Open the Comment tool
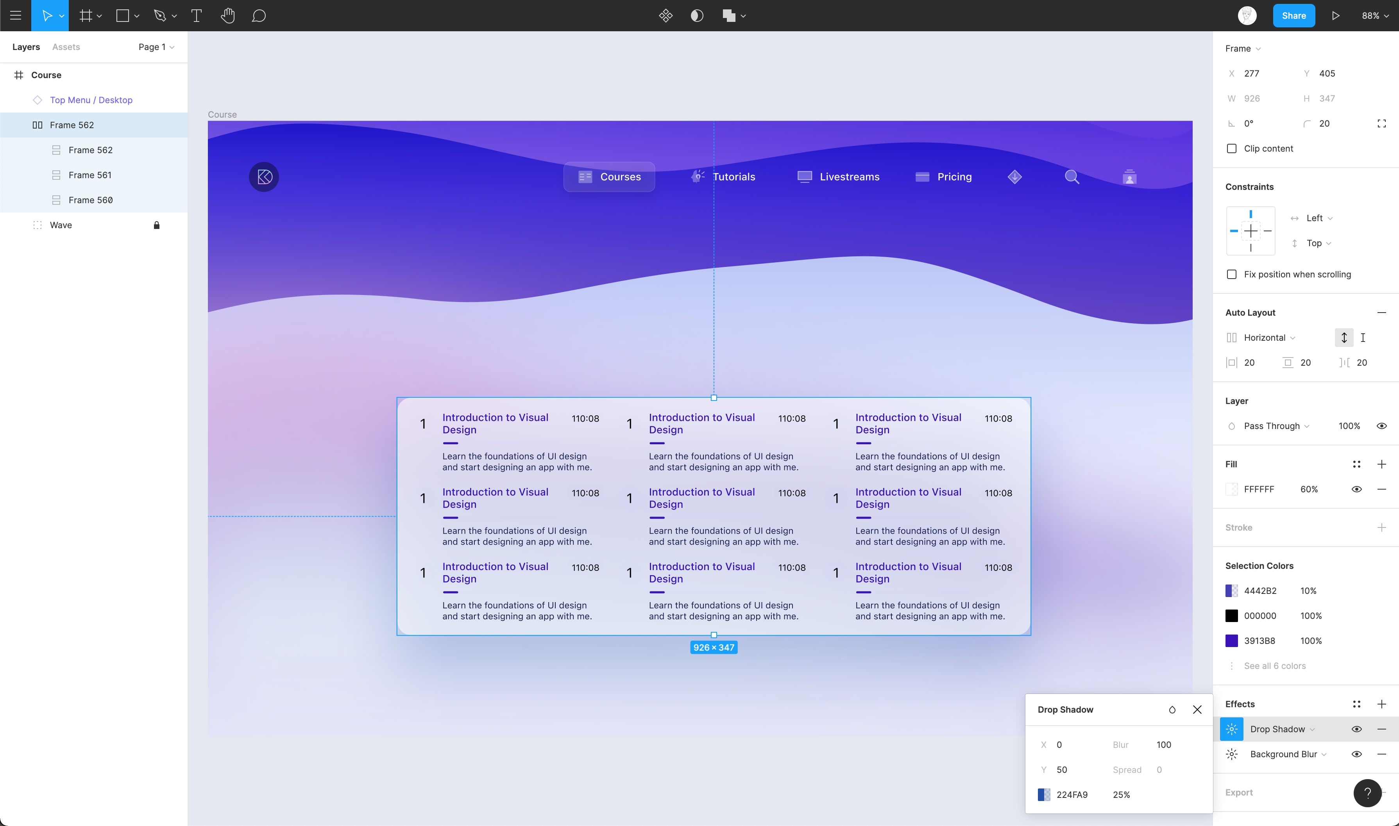The height and width of the screenshot is (826, 1399). (259, 16)
